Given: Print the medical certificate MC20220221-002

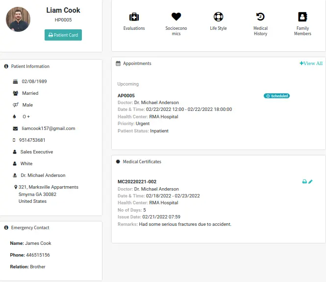Looking at the screenshot, I should point(304,182).
